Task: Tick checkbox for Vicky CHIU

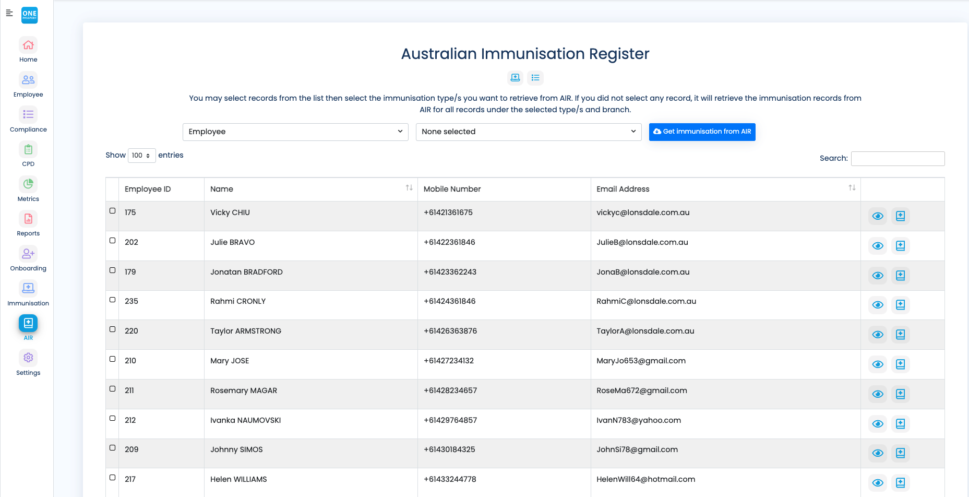Action: click(112, 211)
